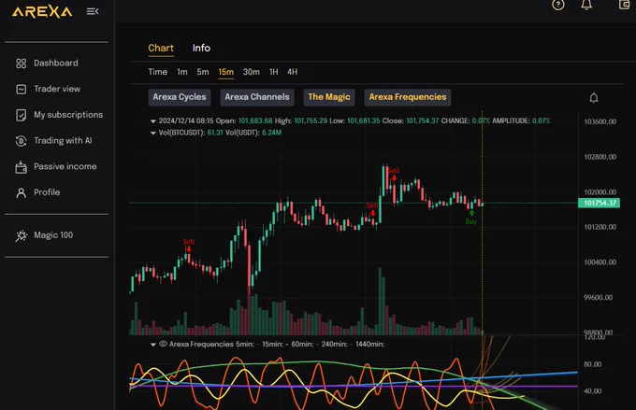Click the My subscriptions icon
This screenshot has width=636, height=410.
click(22, 115)
